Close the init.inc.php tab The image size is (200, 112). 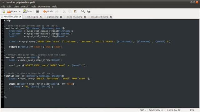point(41,17)
